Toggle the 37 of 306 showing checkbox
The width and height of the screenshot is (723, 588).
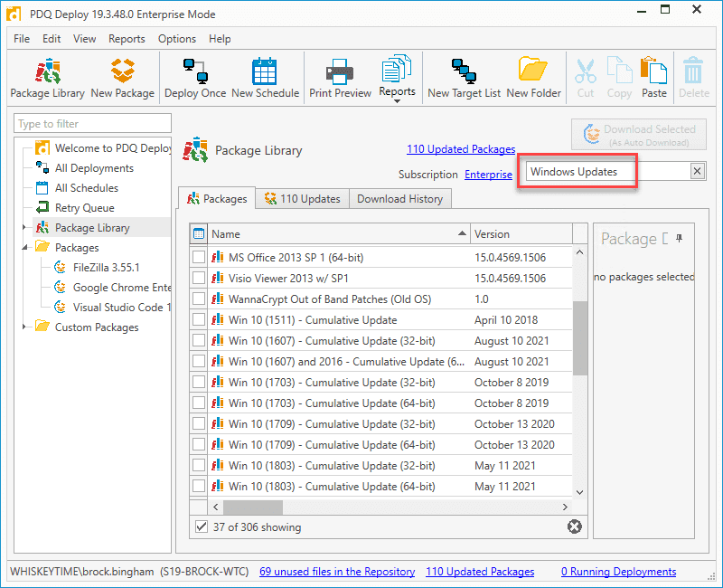202,526
